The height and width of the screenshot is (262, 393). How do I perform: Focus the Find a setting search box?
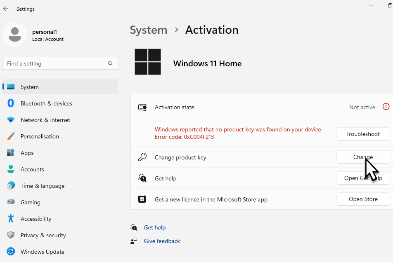pos(60,63)
